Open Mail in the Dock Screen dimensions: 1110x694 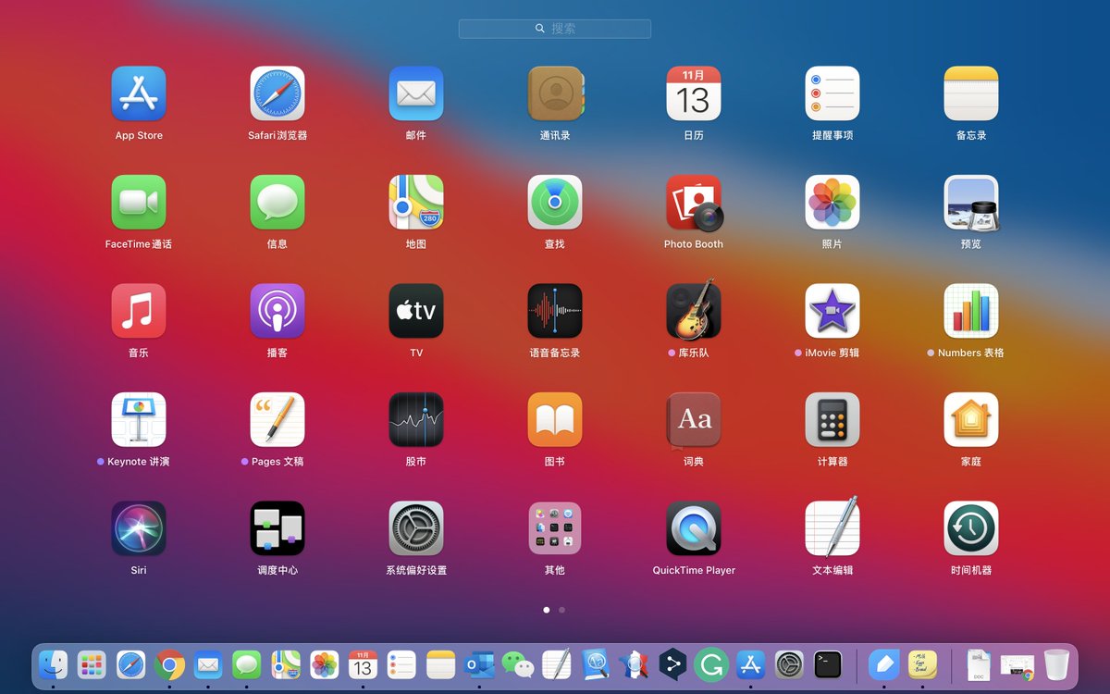click(208, 664)
